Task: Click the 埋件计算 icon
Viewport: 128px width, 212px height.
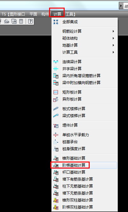Action: (56, 126)
